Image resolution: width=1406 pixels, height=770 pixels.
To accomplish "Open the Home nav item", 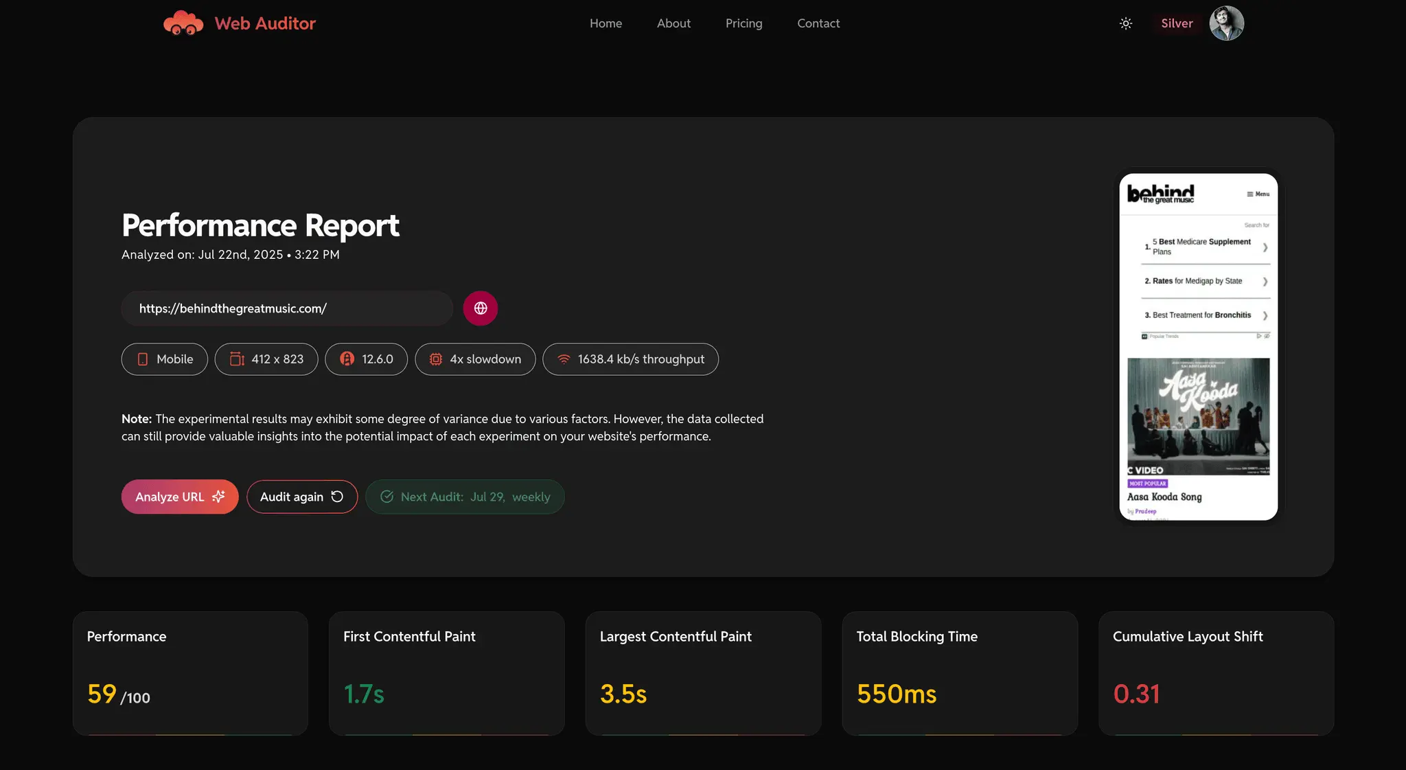I will 606,23.
